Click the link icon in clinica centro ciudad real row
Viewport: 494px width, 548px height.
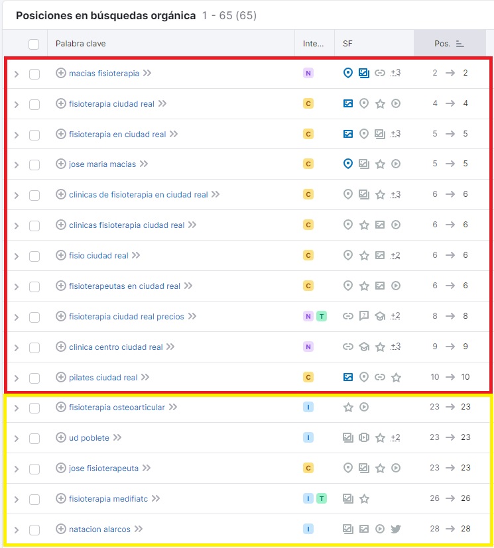[x=348, y=347]
